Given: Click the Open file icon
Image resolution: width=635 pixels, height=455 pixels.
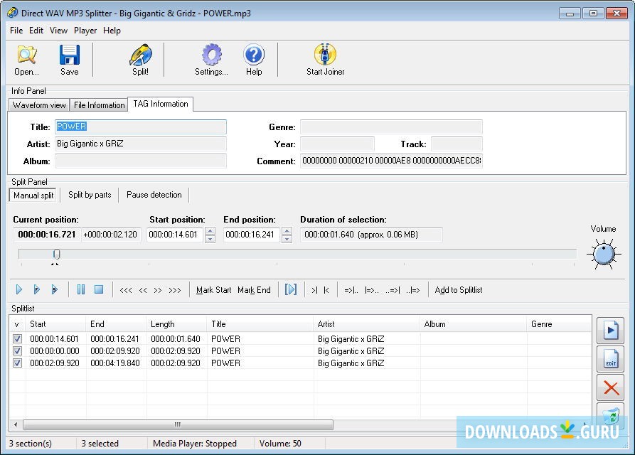Looking at the screenshot, I should coord(26,60).
